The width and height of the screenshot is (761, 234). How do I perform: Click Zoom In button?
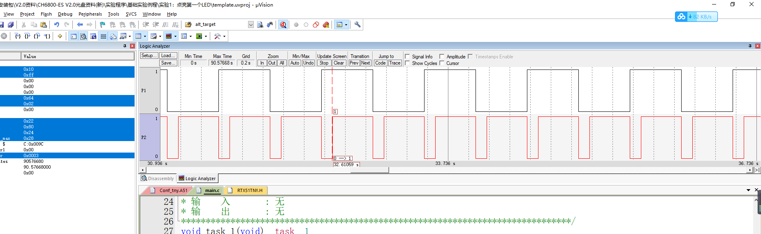point(262,63)
